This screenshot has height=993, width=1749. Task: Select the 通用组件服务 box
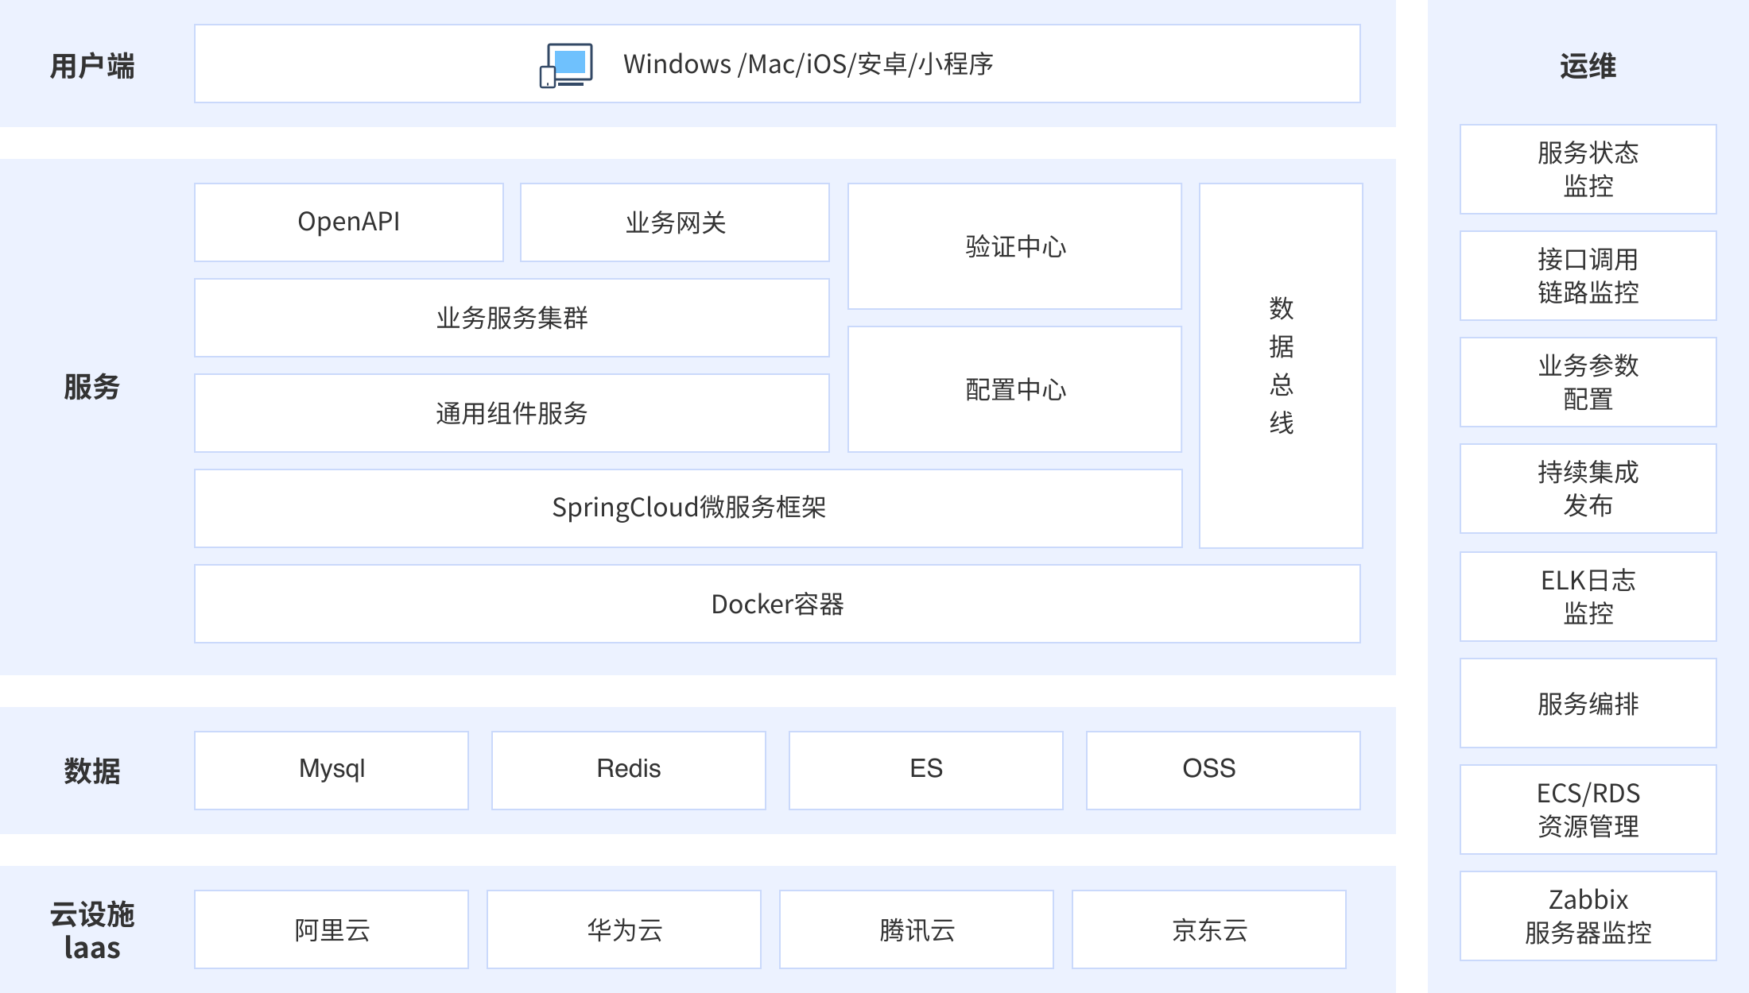click(x=512, y=413)
